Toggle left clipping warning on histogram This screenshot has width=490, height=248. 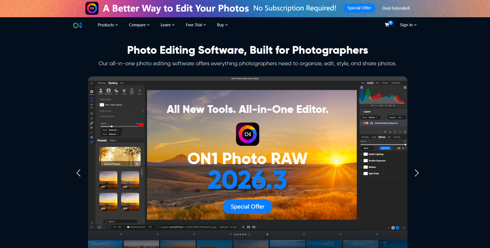click(362, 87)
